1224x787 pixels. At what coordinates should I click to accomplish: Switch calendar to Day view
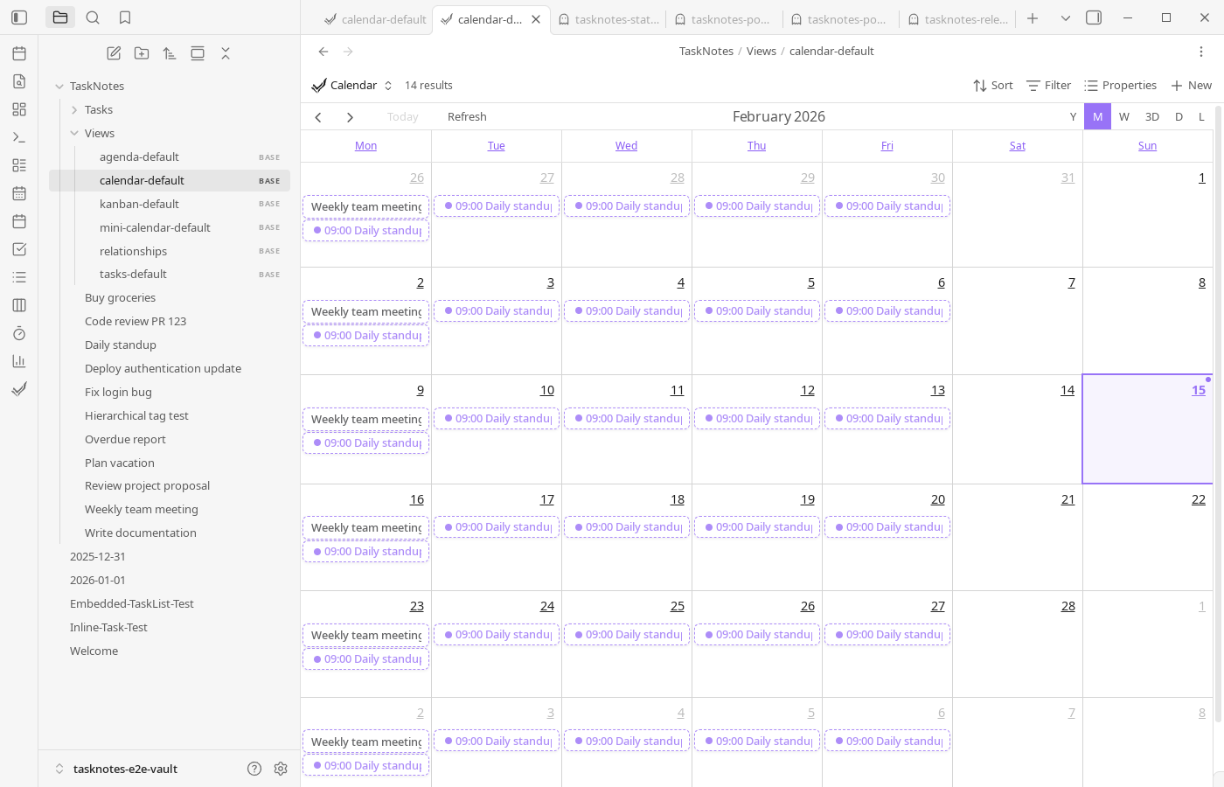pyautogui.click(x=1179, y=116)
